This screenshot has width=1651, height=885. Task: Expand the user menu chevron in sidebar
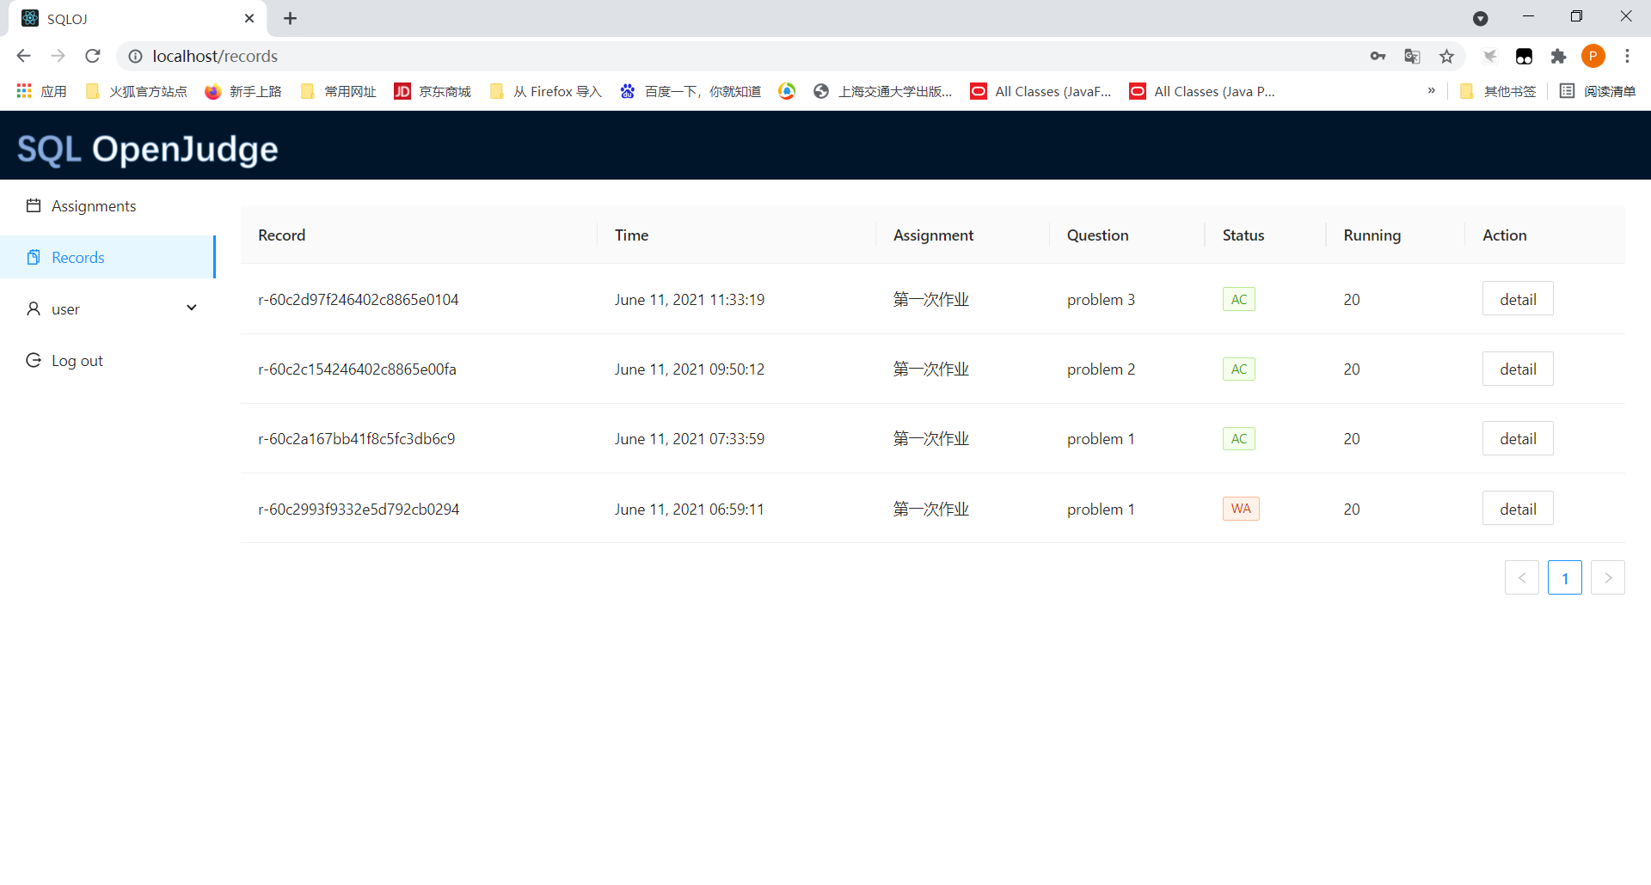pyautogui.click(x=191, y=308)
